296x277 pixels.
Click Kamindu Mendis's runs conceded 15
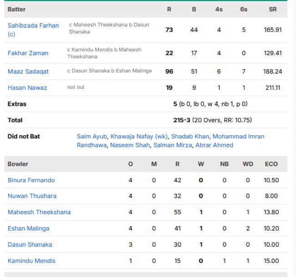point(178,261)
